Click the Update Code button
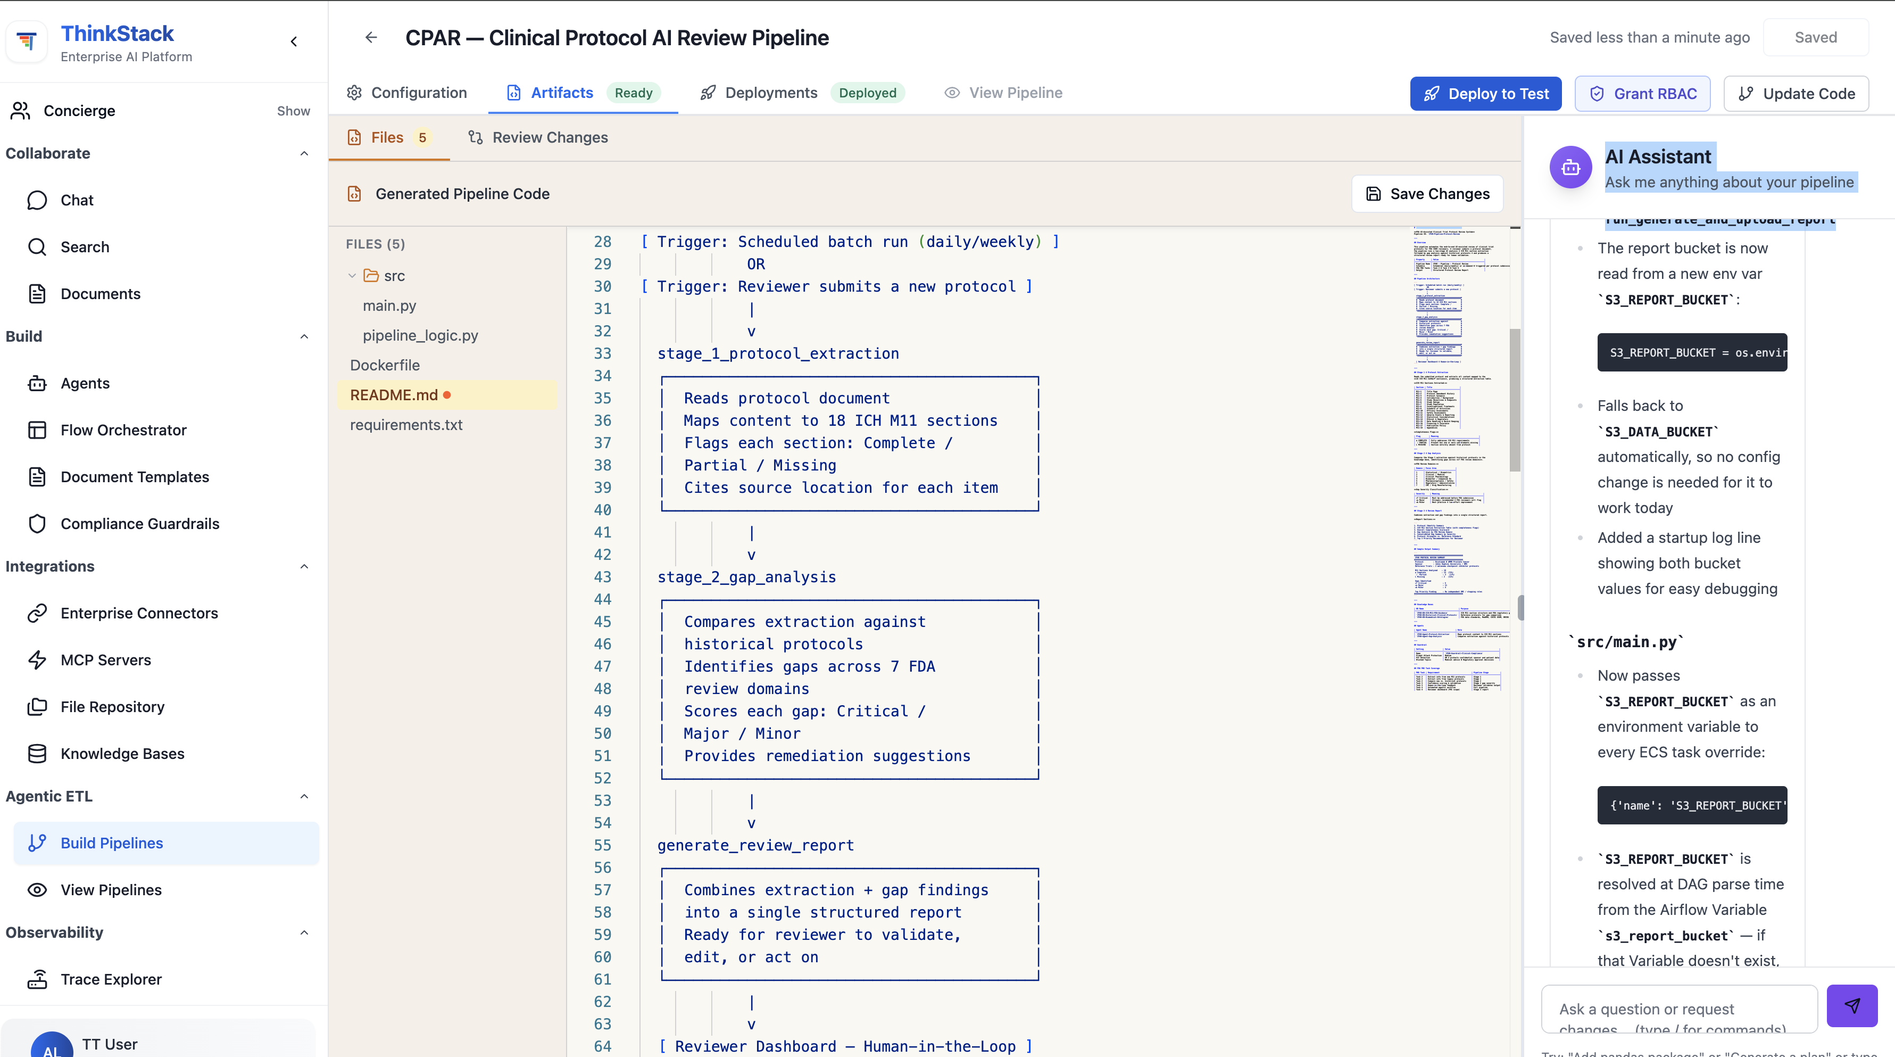This screenshot has height=1057, width=1895. click(x=1796, y=94)
